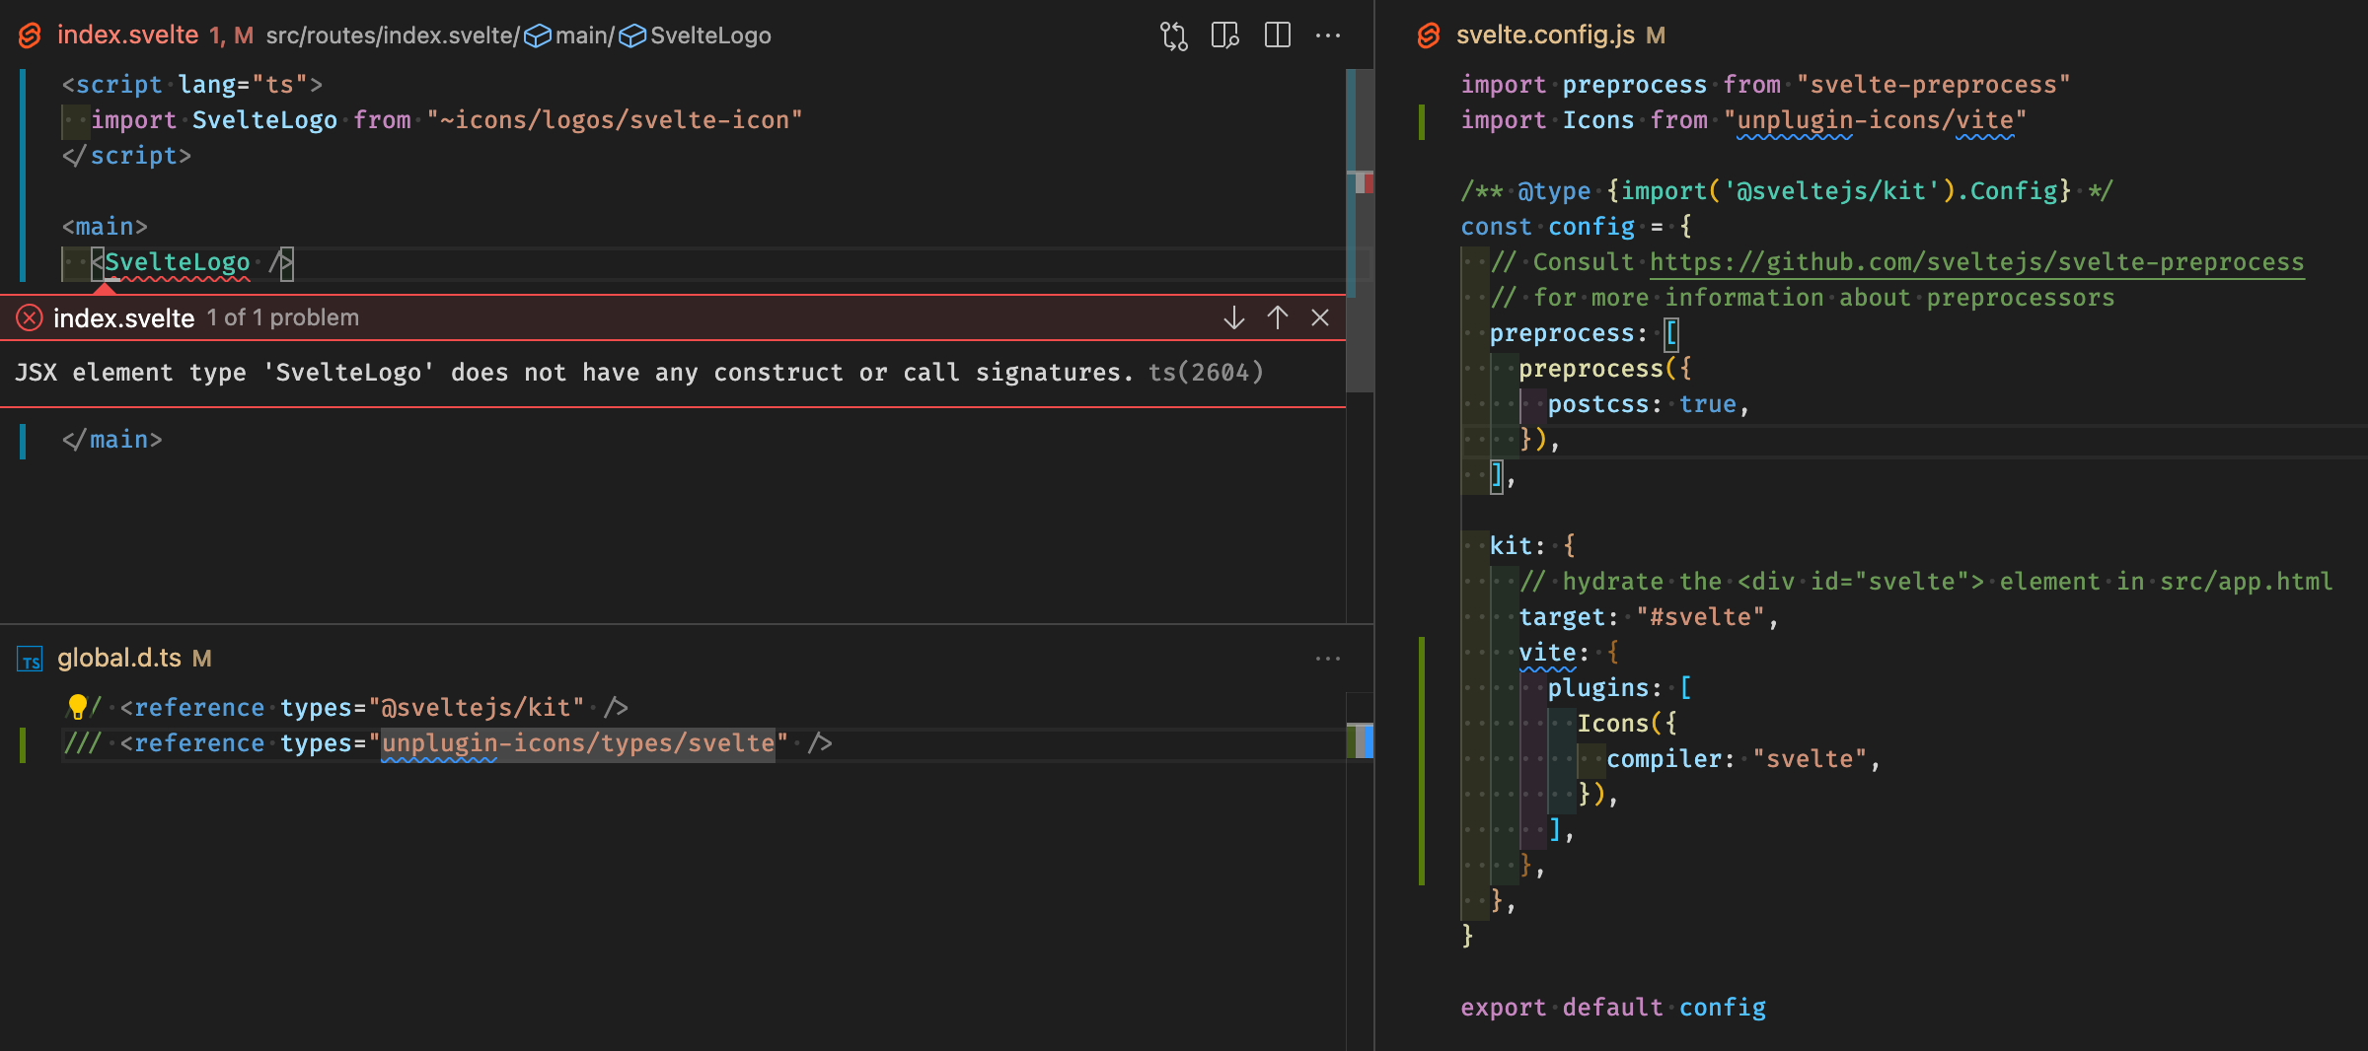Click the Svelte logo beside svelte.config.js
2368x1051 pixels.
pos(1428,35)
